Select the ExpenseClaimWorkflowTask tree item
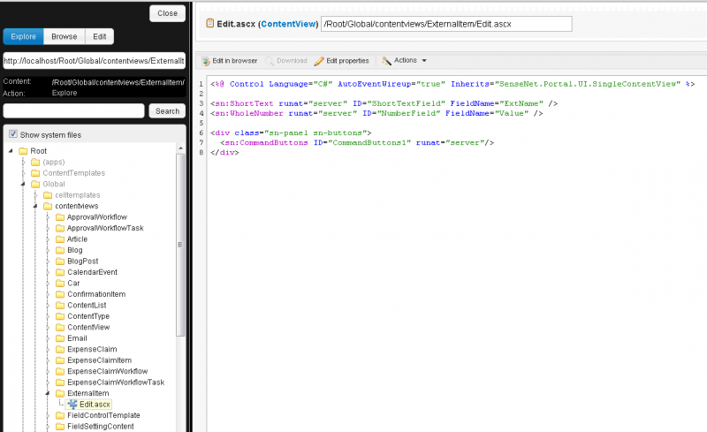Screen dimensions: 707x432 [x=116, y=383]
